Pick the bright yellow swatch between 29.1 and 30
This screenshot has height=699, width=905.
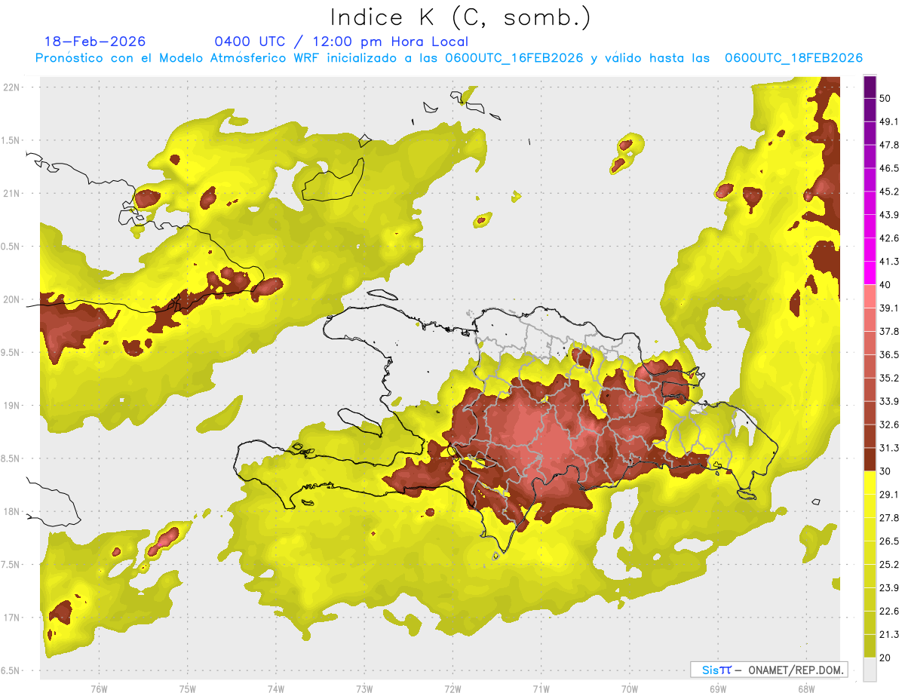coord(870,483)
